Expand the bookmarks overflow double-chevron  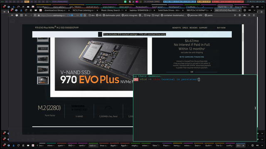(235, 15)
